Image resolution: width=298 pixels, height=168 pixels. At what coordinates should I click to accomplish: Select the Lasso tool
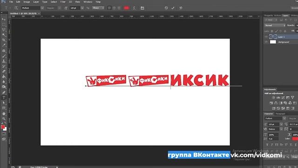point(4,30)
